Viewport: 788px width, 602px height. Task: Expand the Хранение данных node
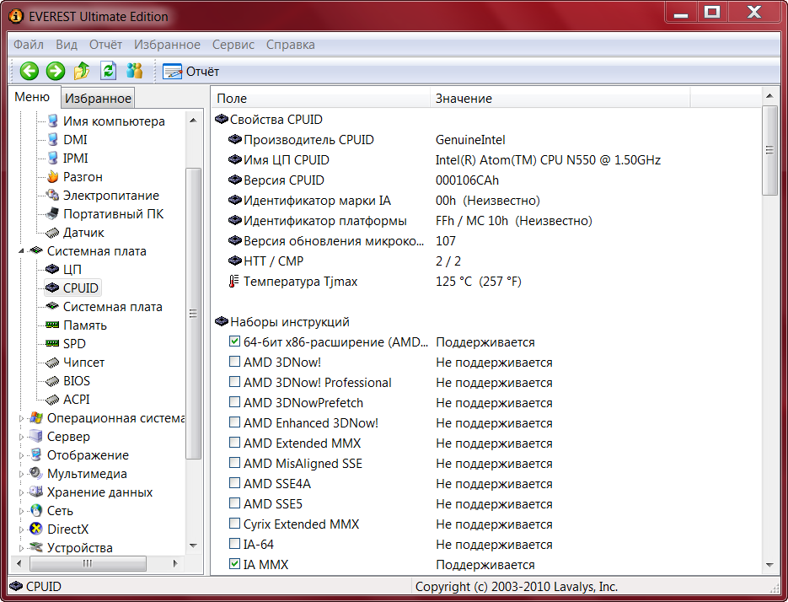21,493
